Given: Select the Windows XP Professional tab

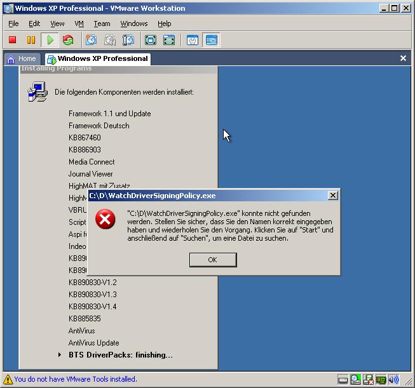Looking at the screenshot, I should [x=98, y=58].
